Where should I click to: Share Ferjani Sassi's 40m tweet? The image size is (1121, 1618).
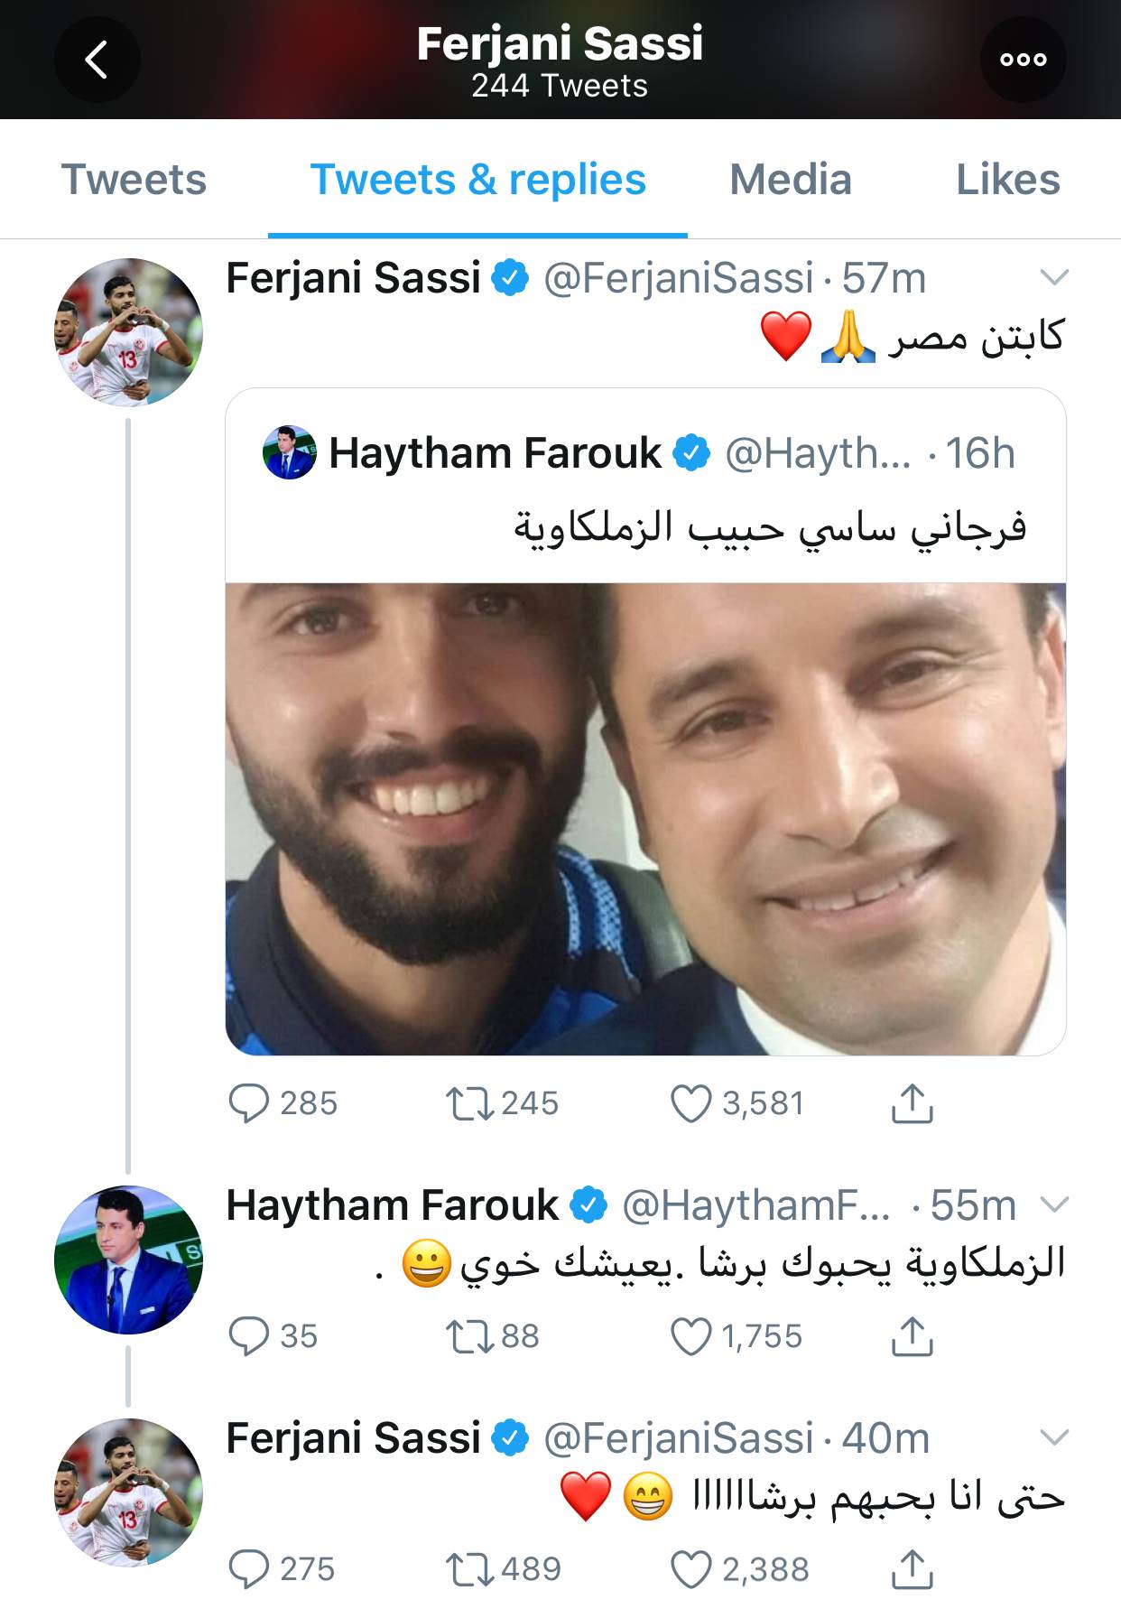click(912, 1569)
